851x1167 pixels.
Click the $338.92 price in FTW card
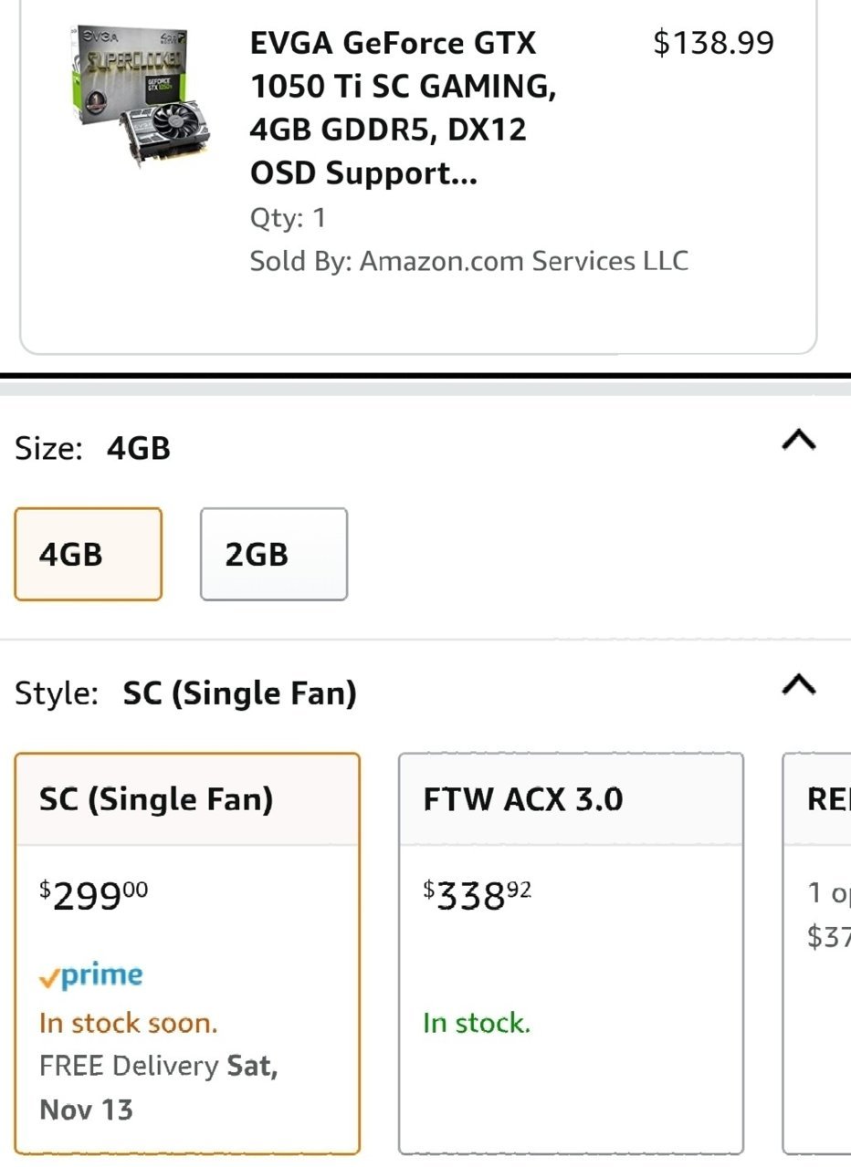click(x=478, y=894)
